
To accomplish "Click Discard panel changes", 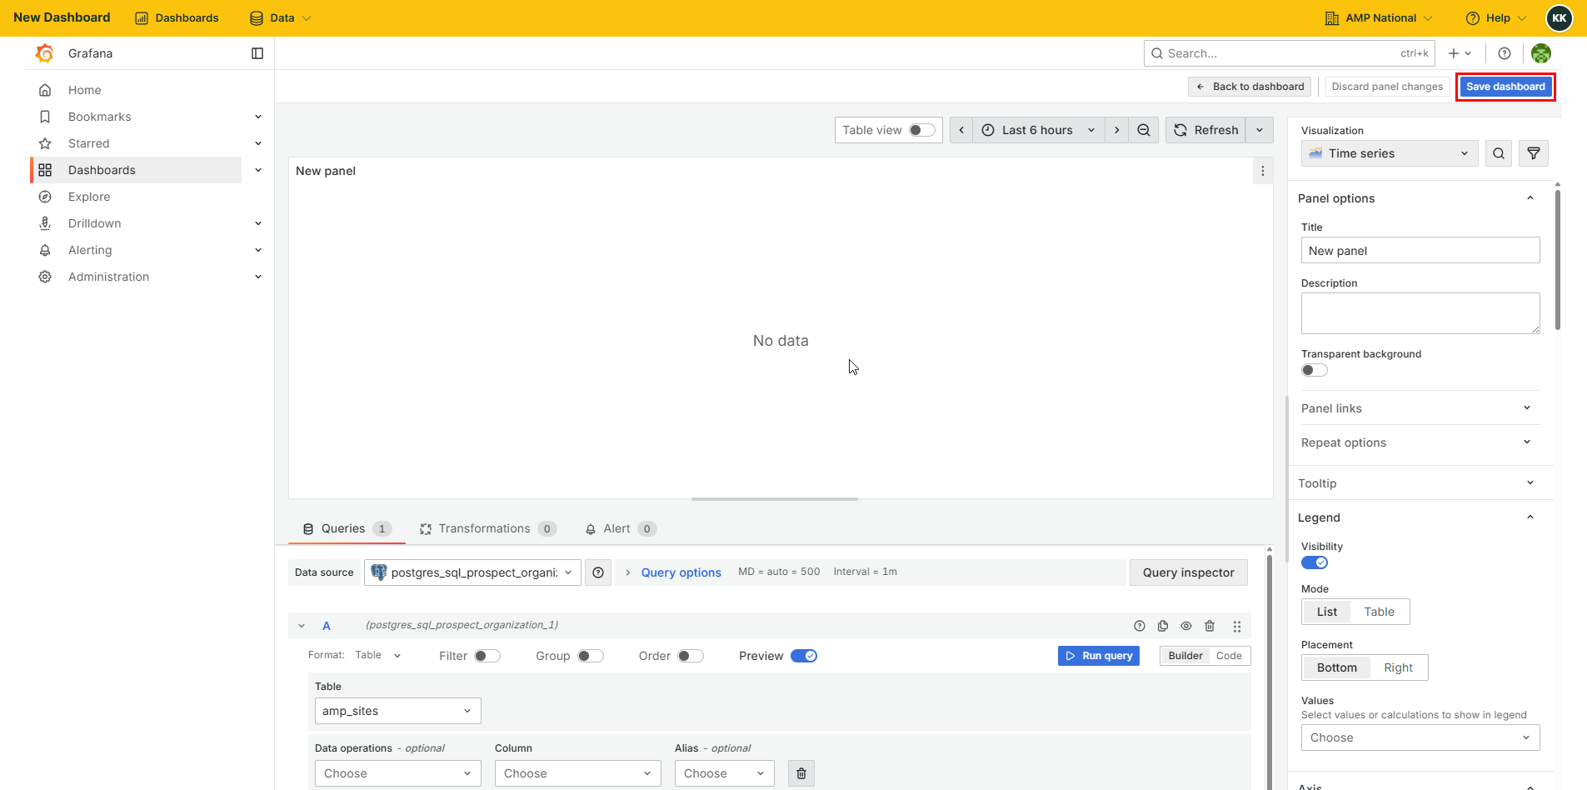I will (1387, 87).
